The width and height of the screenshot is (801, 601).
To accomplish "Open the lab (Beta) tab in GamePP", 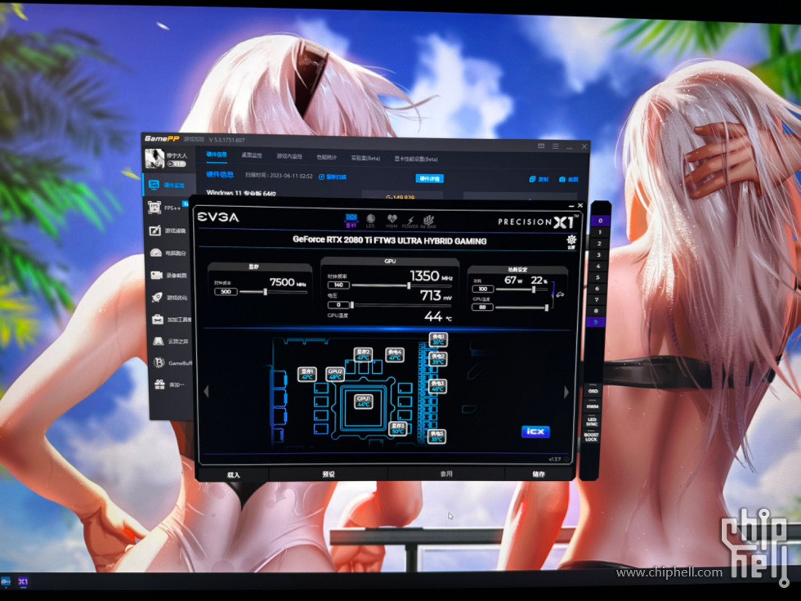I will click(x=366, y=159).
